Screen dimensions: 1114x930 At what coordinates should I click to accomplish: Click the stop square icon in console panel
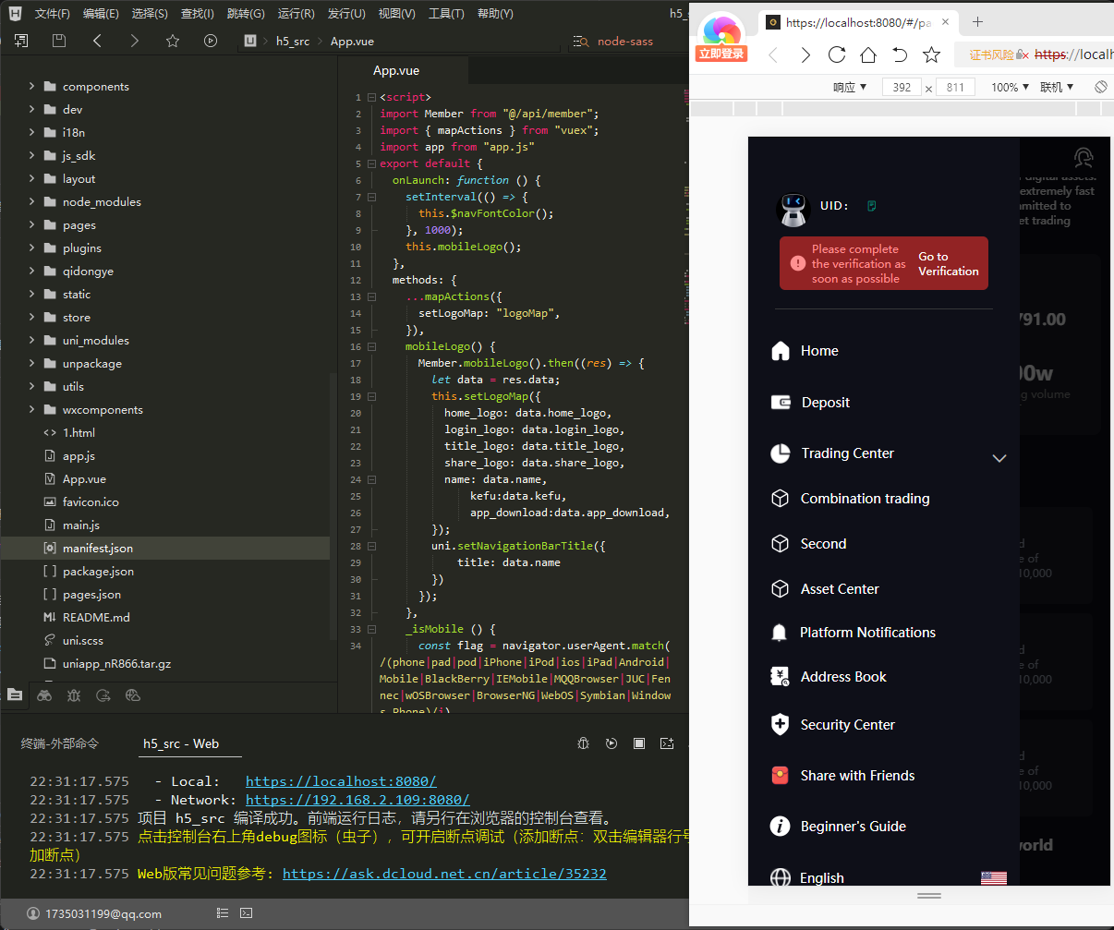click(638, 743)
